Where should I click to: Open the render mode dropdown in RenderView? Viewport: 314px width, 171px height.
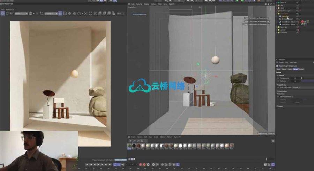point(20,14)
